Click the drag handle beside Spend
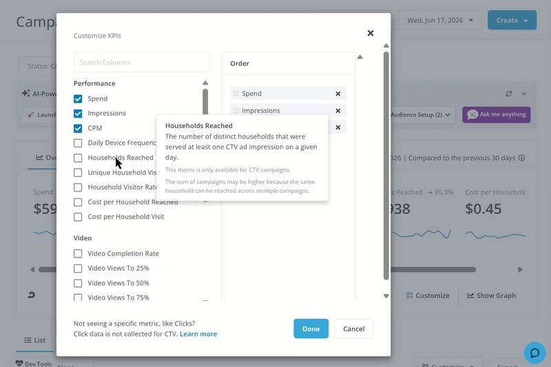This screenshot has height=367, width=551. (x=236, y=94)
